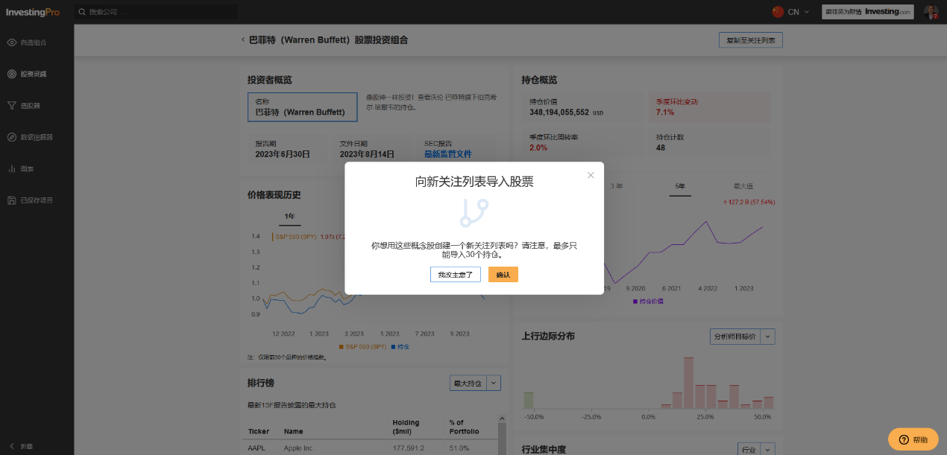Click the arrow beside 行业
947x455 pixels.
(768, 449)
